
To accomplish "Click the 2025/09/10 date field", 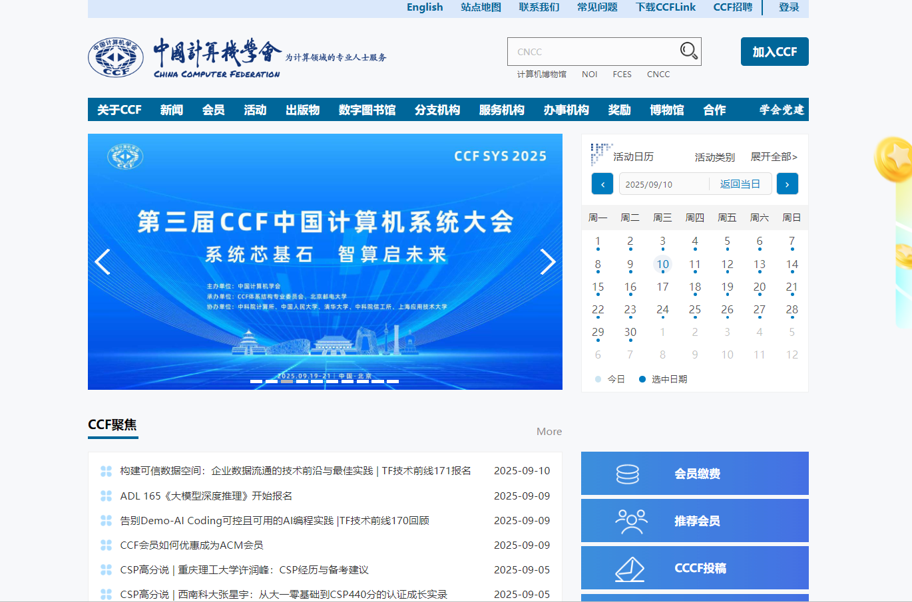I will pos(664,184).
